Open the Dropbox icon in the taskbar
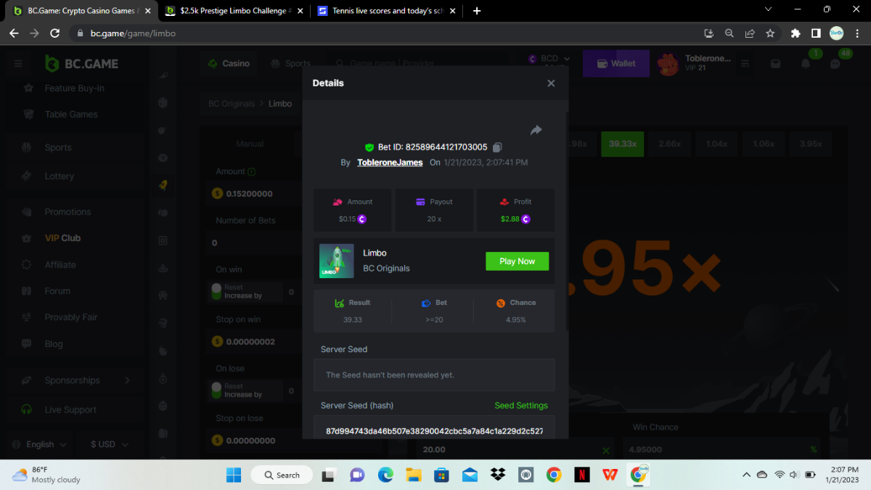 click(497, 475)
